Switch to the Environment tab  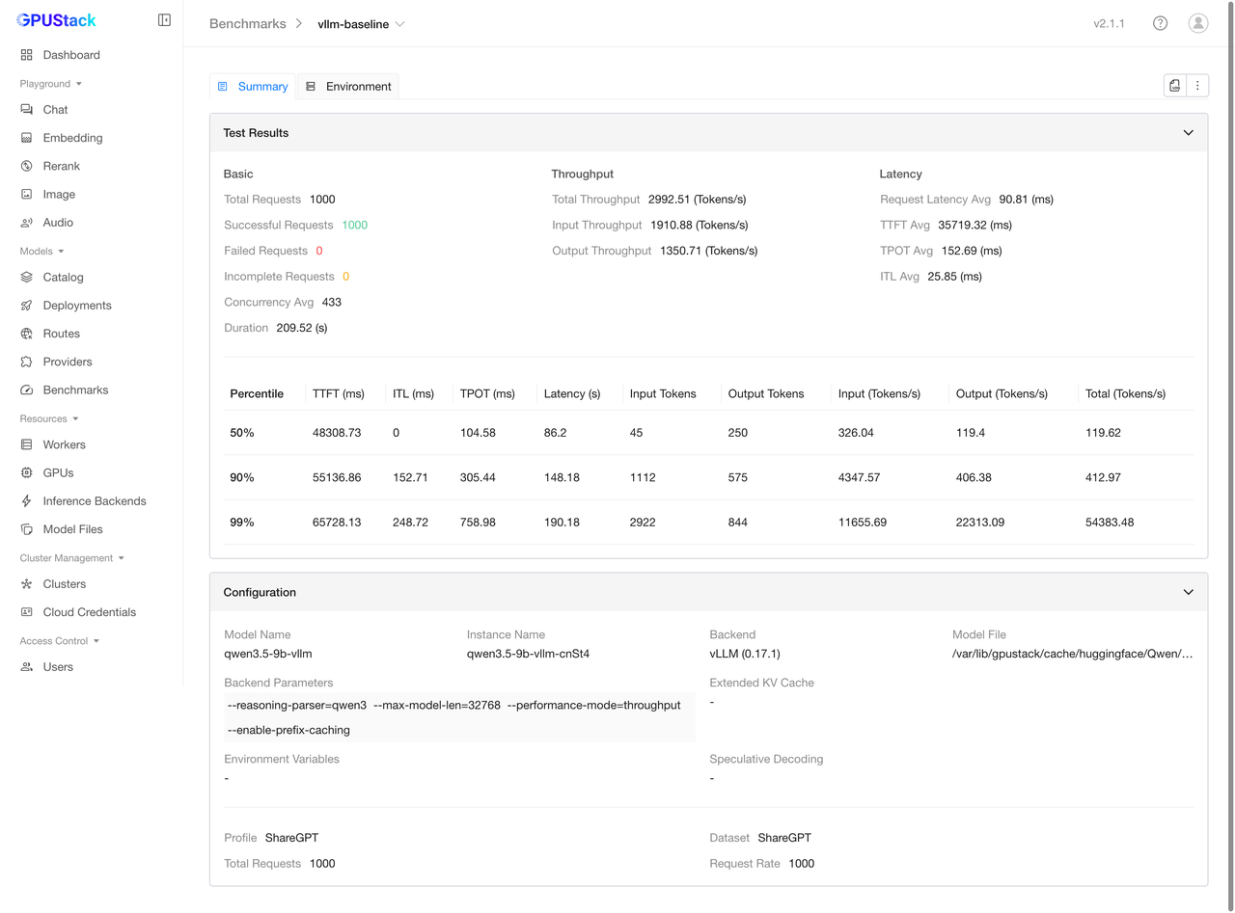coord(348,87)
